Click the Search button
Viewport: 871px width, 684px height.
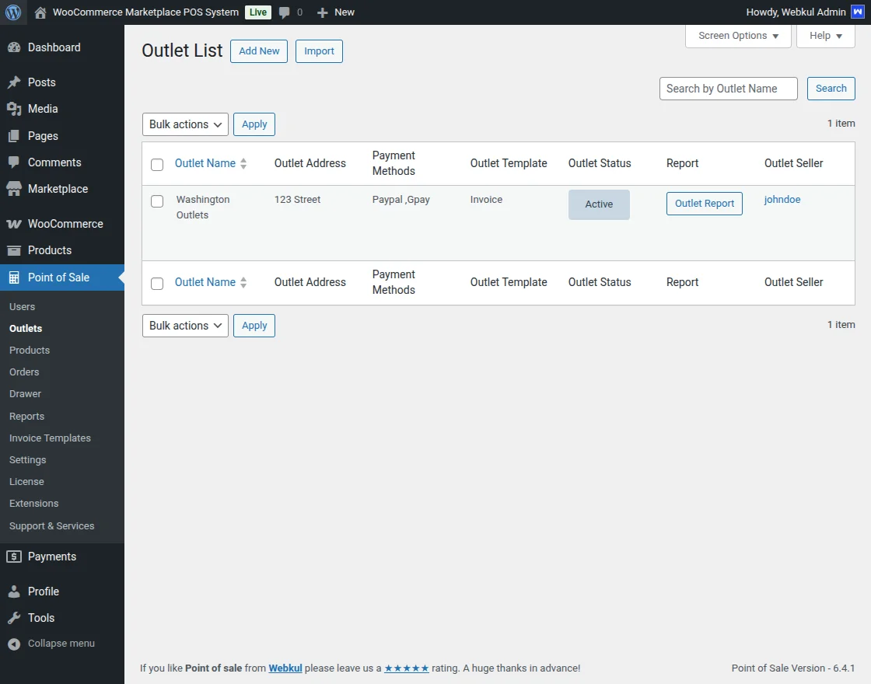pyautogui.click(x=831, y=89)
